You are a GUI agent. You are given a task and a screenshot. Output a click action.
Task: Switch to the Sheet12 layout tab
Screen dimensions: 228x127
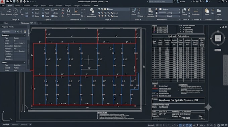point(15,124)
